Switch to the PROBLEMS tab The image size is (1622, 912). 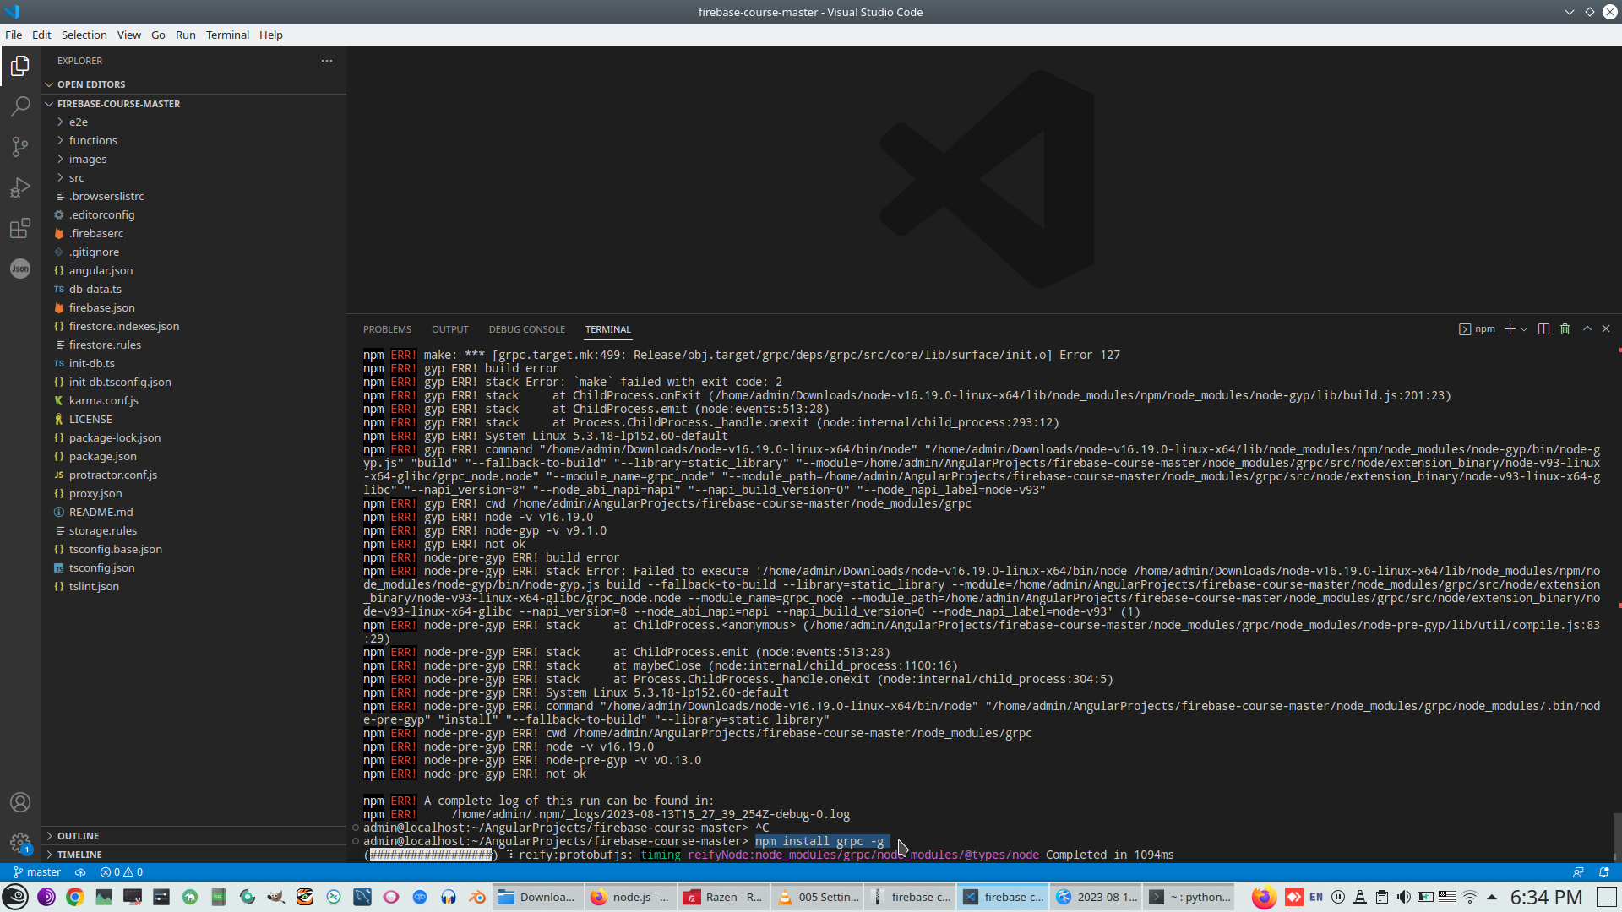387,329
